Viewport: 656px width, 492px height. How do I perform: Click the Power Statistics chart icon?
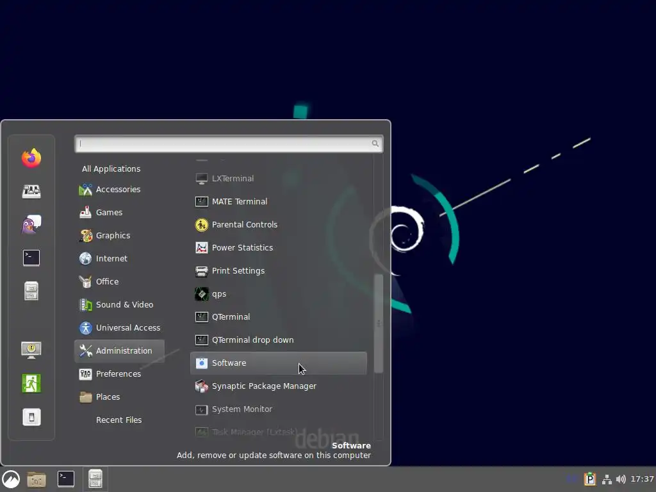202,248
